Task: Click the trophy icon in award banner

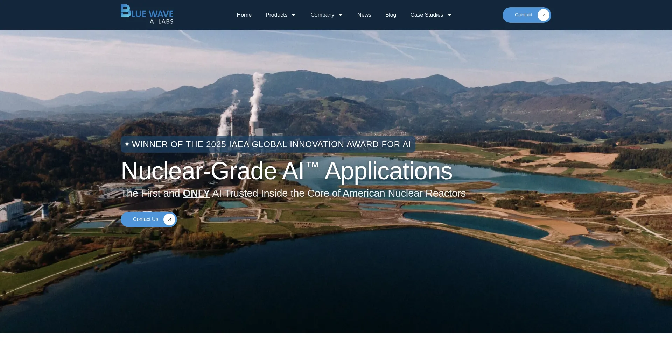Action: pyautogui.click(x=127, y=144)
